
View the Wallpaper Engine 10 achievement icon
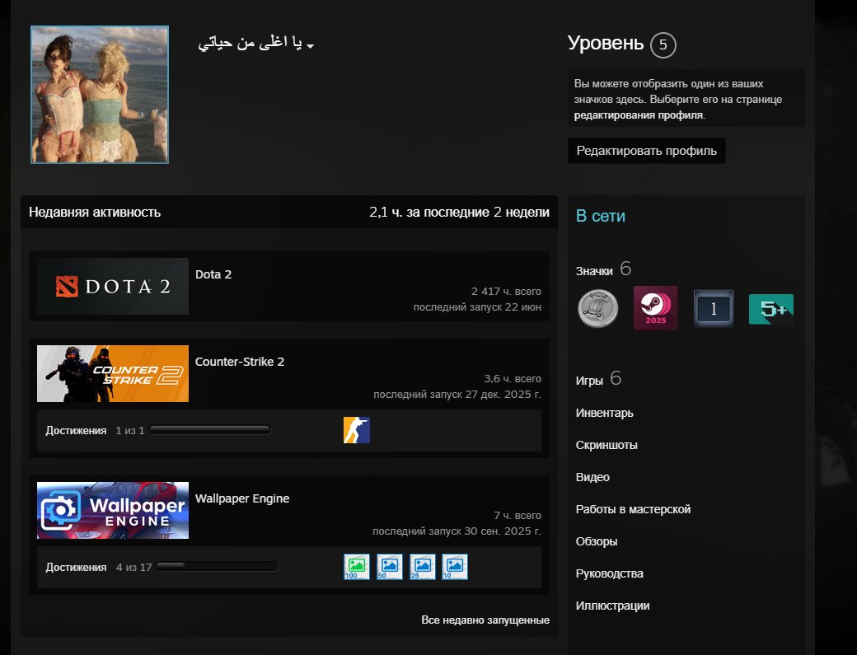pos(455,567)
